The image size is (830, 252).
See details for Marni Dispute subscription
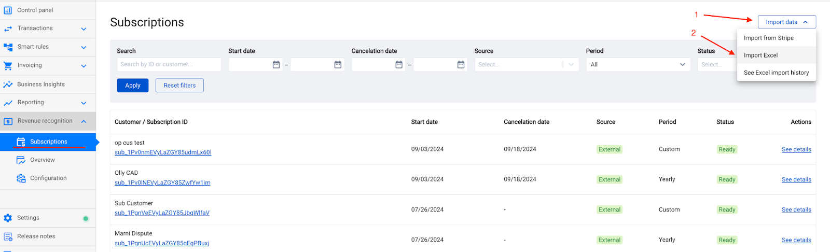coord(796,240)
